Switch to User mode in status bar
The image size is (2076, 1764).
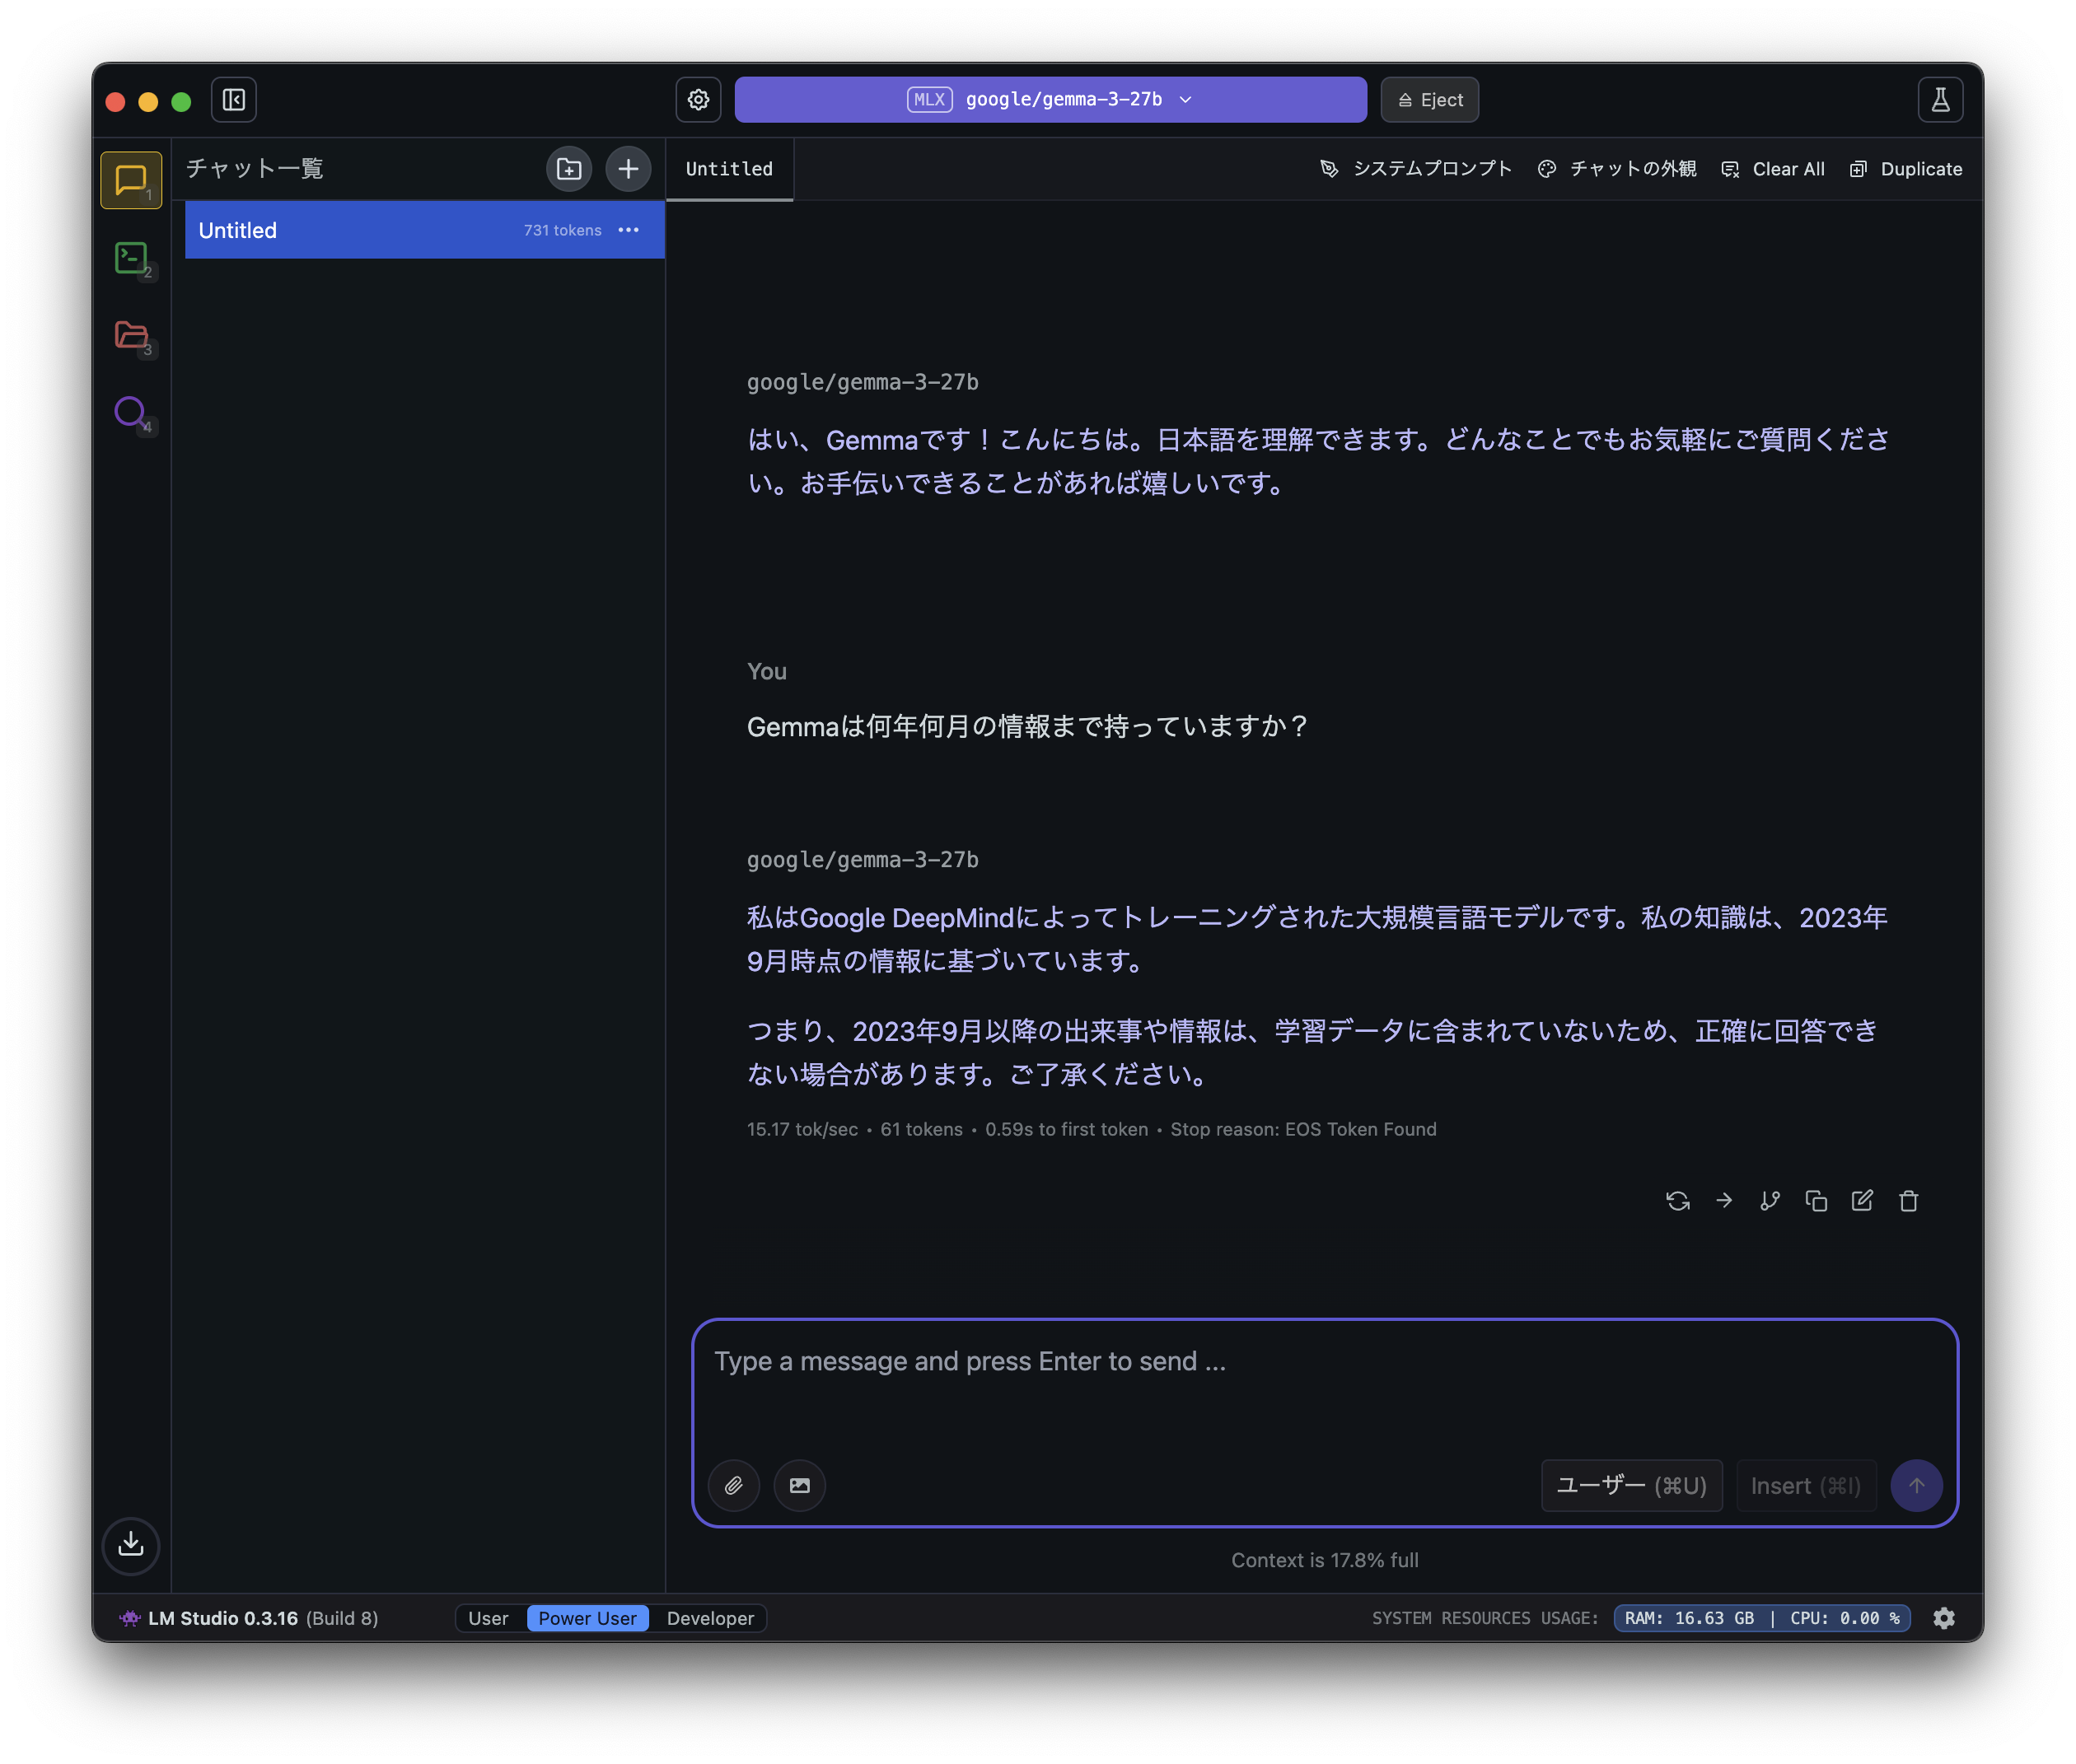pos(489,1617)
